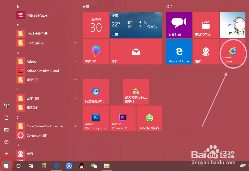This screenshot has width=249, height=171.
Task: Click the D section letter header
Action: pos(18,145)
